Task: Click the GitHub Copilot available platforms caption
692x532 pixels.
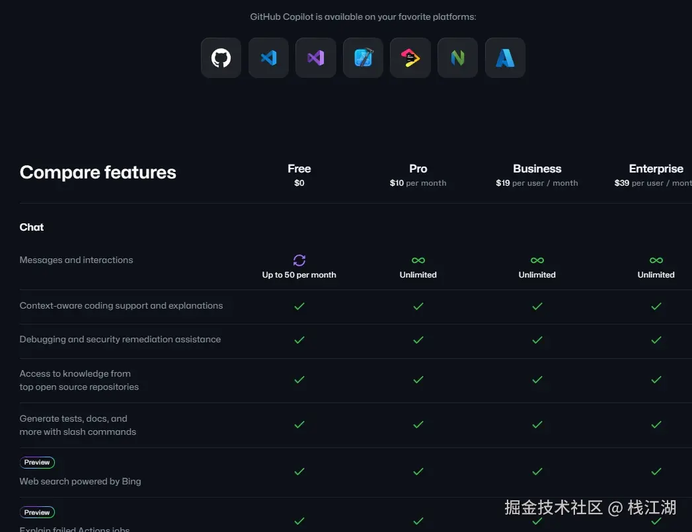Action: [364, 17]
